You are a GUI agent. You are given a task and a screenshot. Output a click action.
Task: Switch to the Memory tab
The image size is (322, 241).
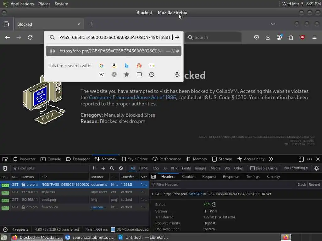coord(197,159)
